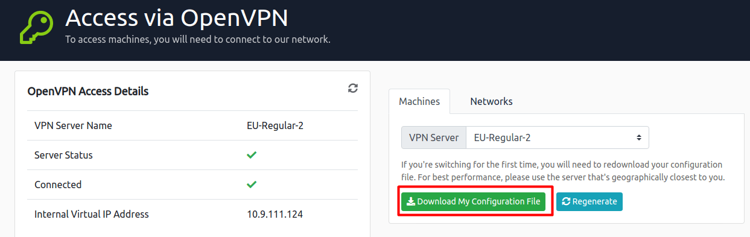This screenshot has width=750, height=237.
Task: Click the 'Connected' row label
Action: tap(58, 184)
